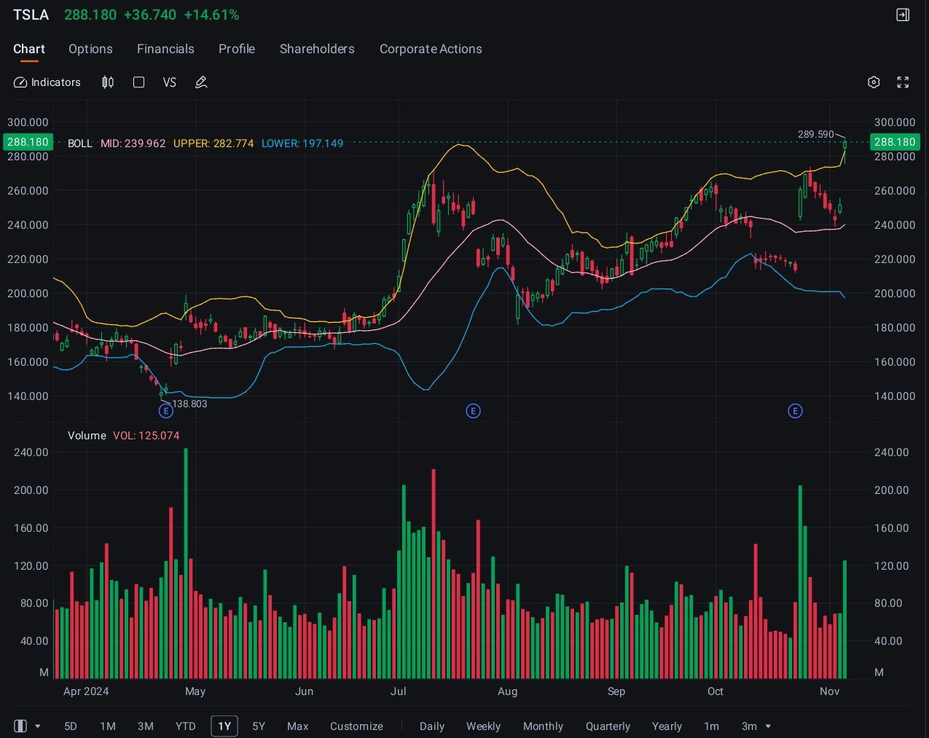Switch to the Options tab
Viewport: 929px width, 738px height.
(90, 49)
